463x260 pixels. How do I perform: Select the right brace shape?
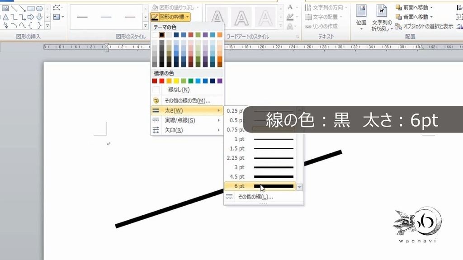39,25
